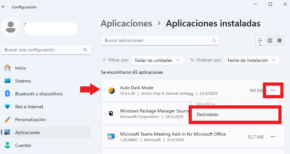Switch to list view layout
290x154 pixels.
[260, 41]
